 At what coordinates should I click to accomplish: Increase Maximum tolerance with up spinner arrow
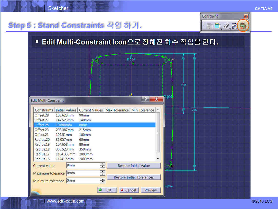tap(103, 171)
